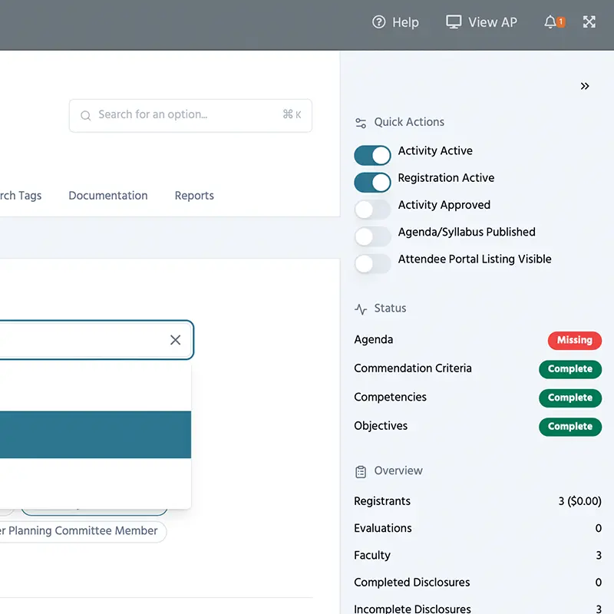The width and height of the screenshot is (614, 614).
Task: Open the Reports tab
Action: pyautogui.click(x=193, y=196)
